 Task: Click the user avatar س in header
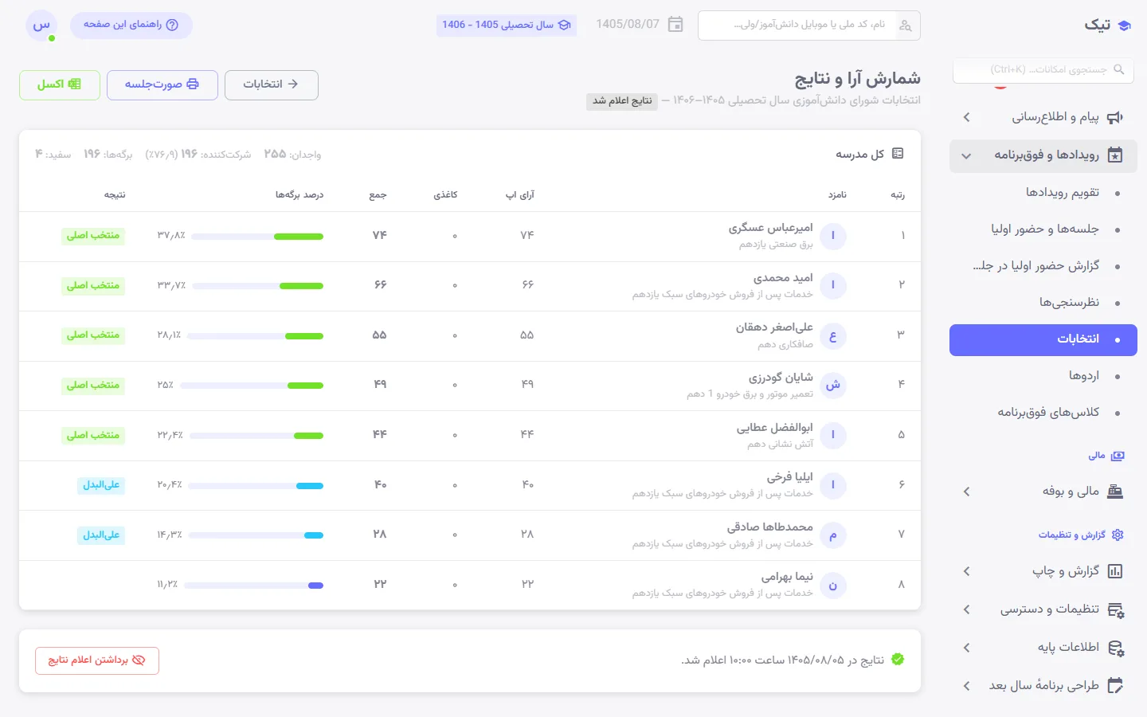click(41, 25)
